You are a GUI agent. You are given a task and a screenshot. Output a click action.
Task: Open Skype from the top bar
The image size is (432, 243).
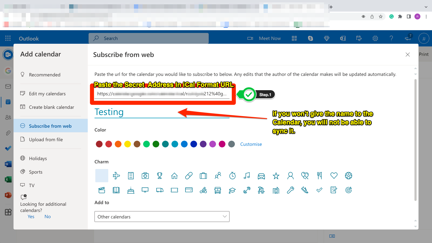(310, 38)
